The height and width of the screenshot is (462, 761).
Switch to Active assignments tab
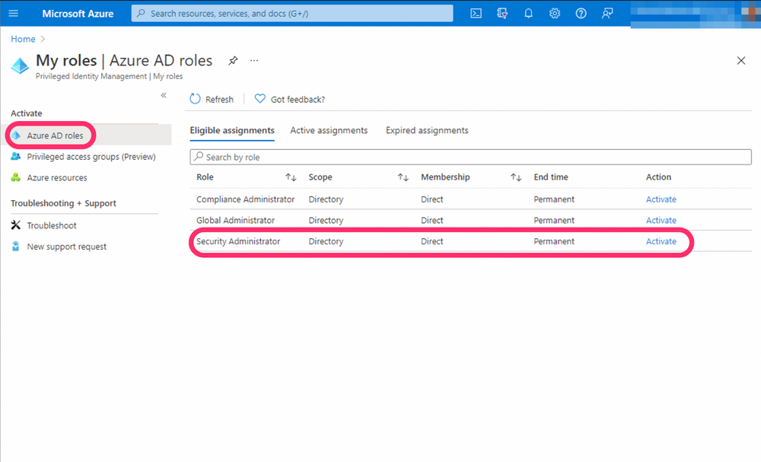(329, 130)
